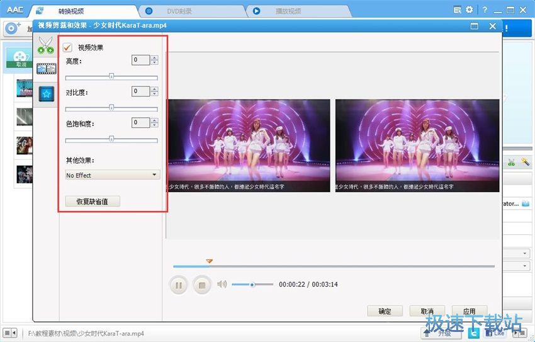The width and height of the screenshot is (535, 342).
Task: Increase 亮度 with the up arrow
Action: click(155, 58)
